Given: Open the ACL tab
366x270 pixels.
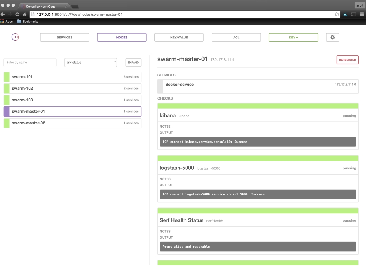Looking at the screenshot, I should tap(236, 37).
